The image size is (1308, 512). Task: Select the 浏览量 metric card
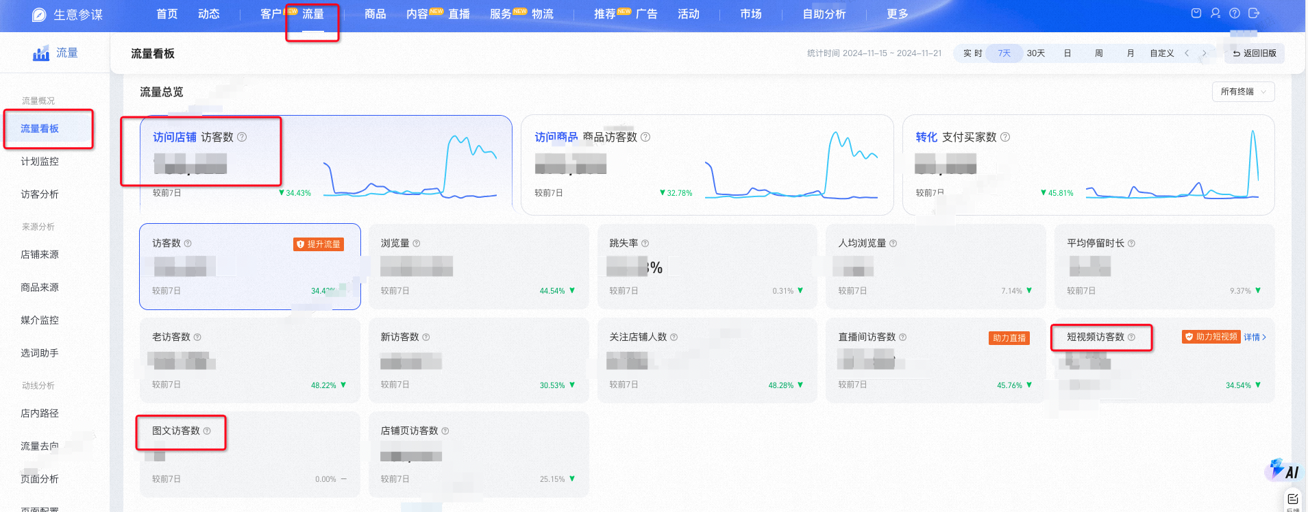pos(478,266)
